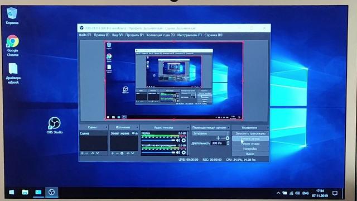Screen dimensions: 357x201
Task: Toggle Режим студии mode
Action: click(x=250, y=144)
